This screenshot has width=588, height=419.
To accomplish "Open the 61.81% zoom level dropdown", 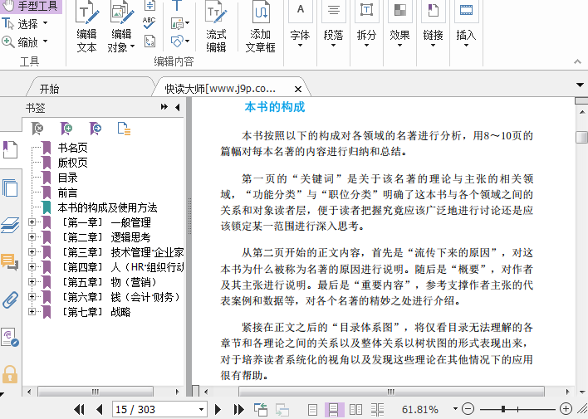I will [x=455, y=409].
